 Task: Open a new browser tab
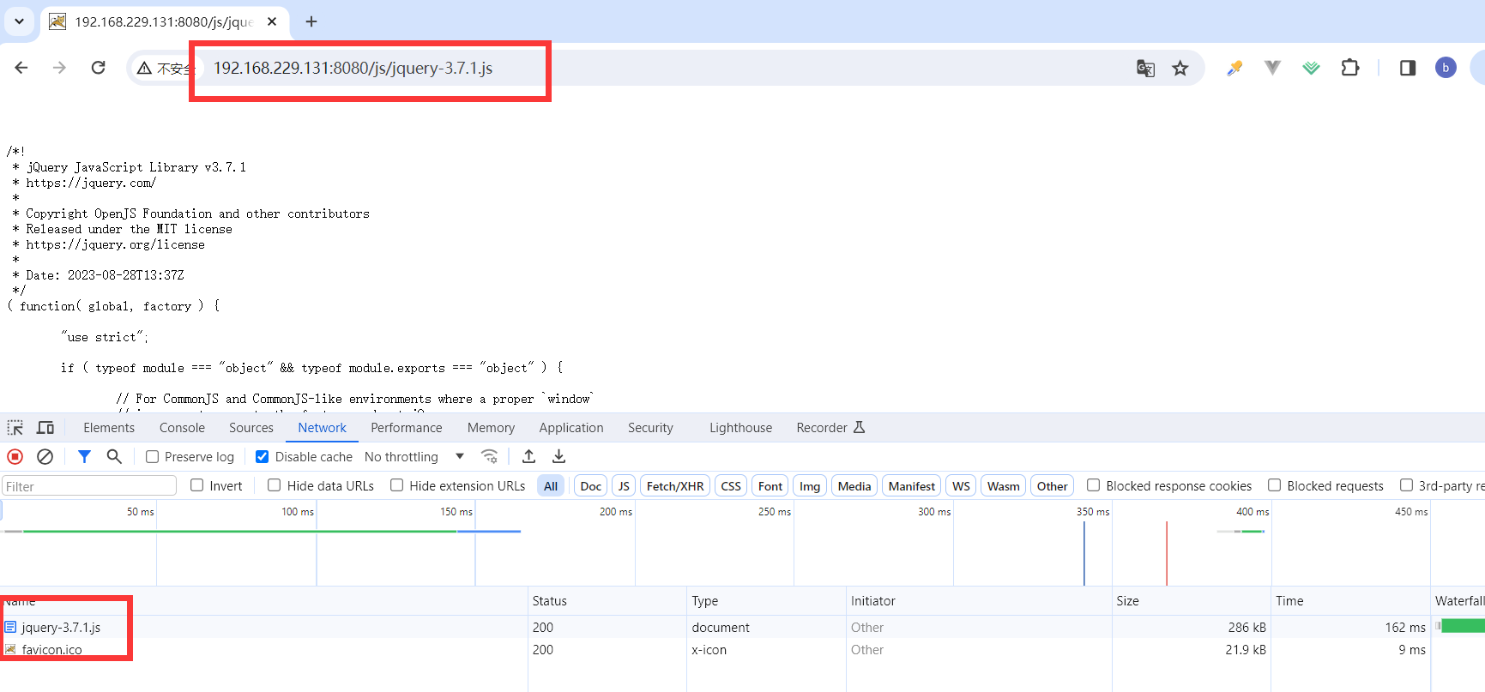click(311, 21)
